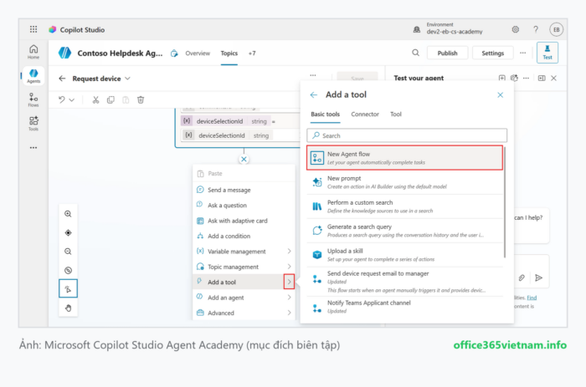Click the copy icon in toolbar
The image size is (586, 387).
coord(111,99)
